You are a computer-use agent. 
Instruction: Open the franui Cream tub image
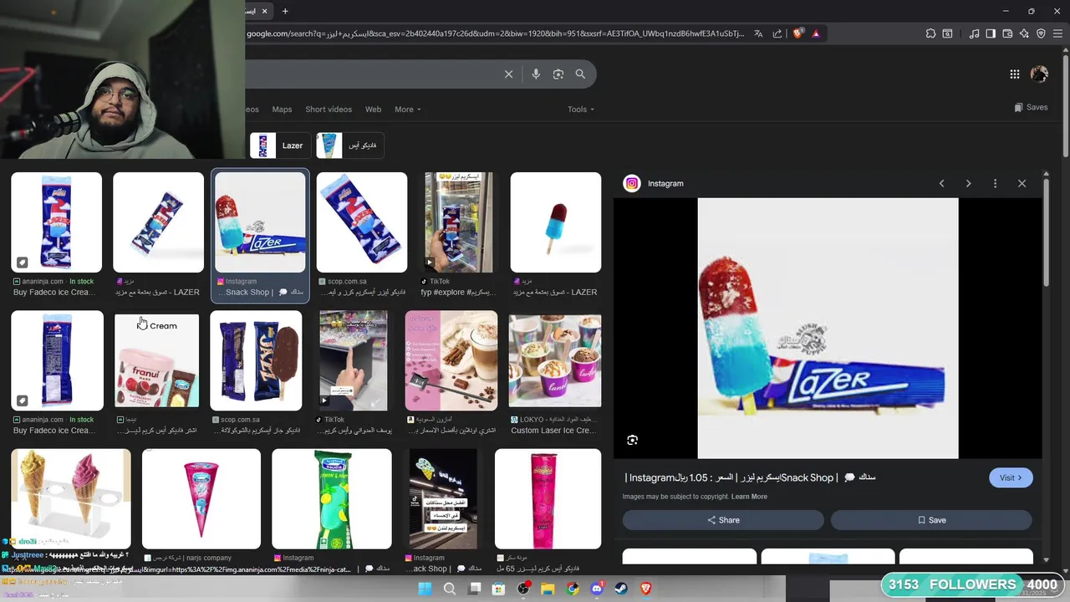click(157, 360)
